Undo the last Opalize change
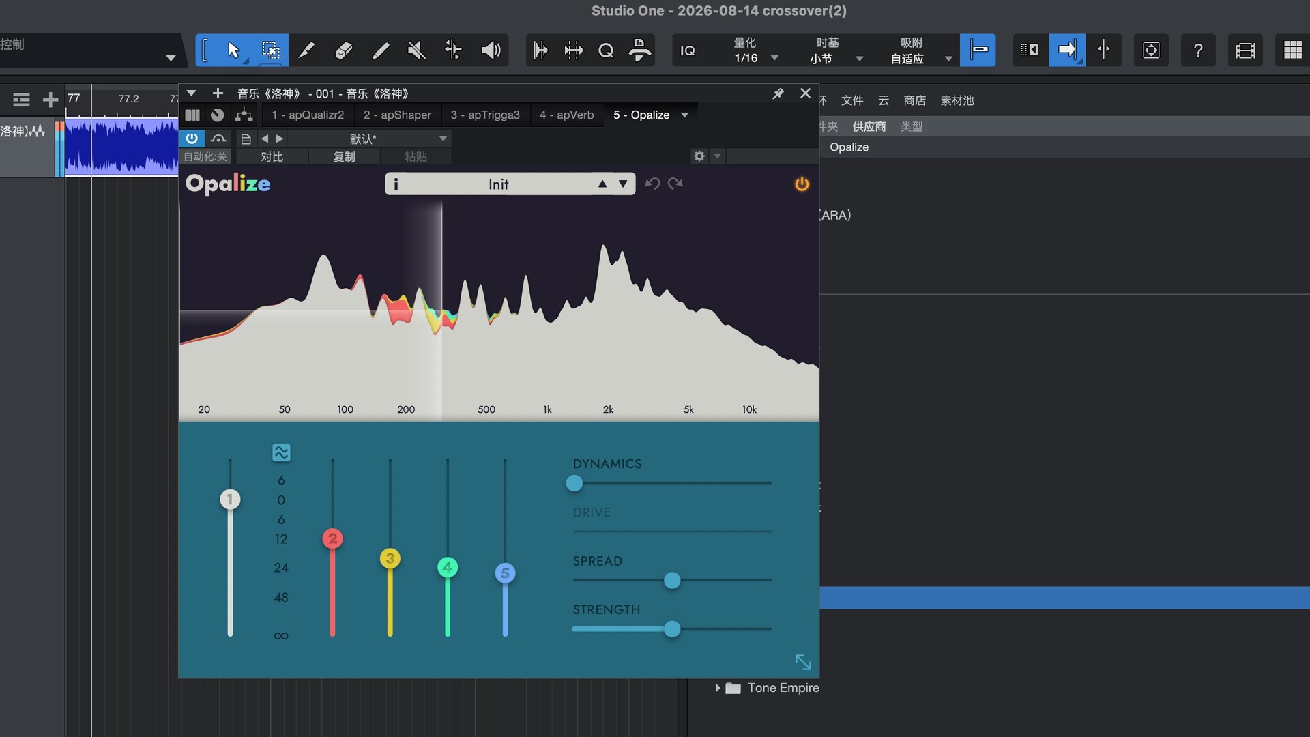 point(652,184)
